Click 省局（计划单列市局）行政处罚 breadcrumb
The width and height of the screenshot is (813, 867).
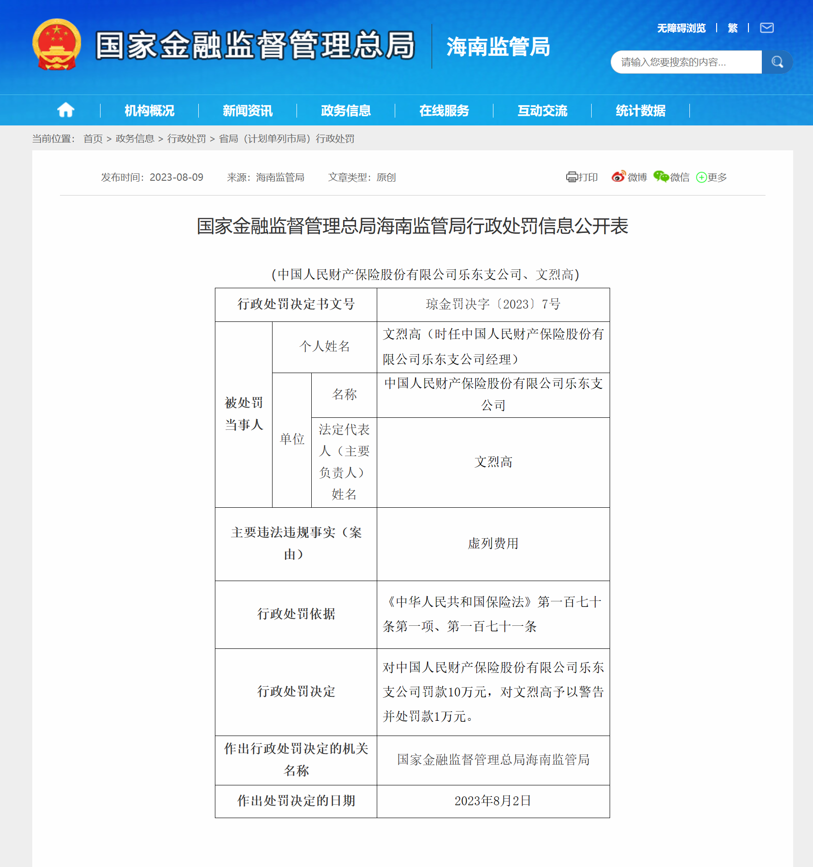(x=286, y=139)
